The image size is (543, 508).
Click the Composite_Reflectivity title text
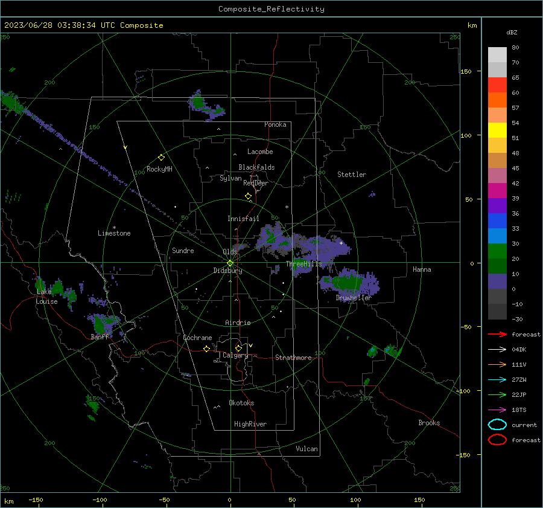271,9
